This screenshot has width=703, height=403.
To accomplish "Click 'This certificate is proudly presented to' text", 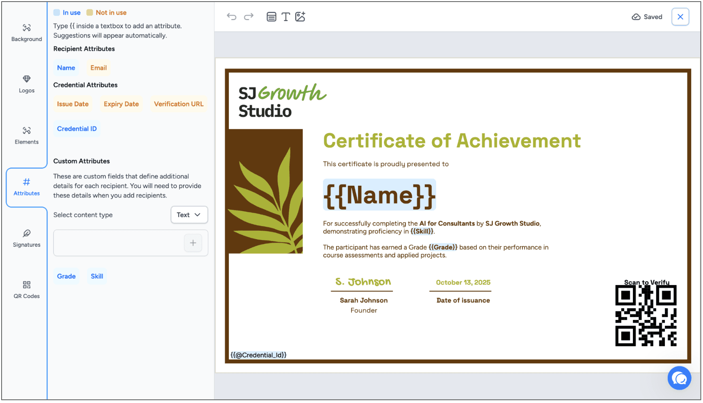I will click(386, 164).
